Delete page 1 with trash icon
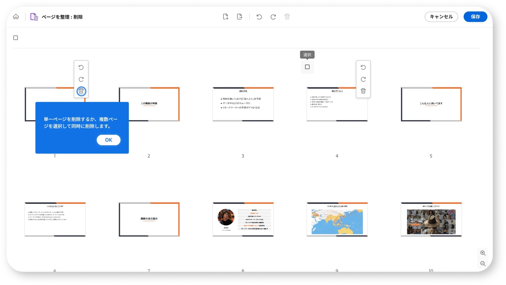The width and height of the screenshot is (506, 285). pos(81,91)
